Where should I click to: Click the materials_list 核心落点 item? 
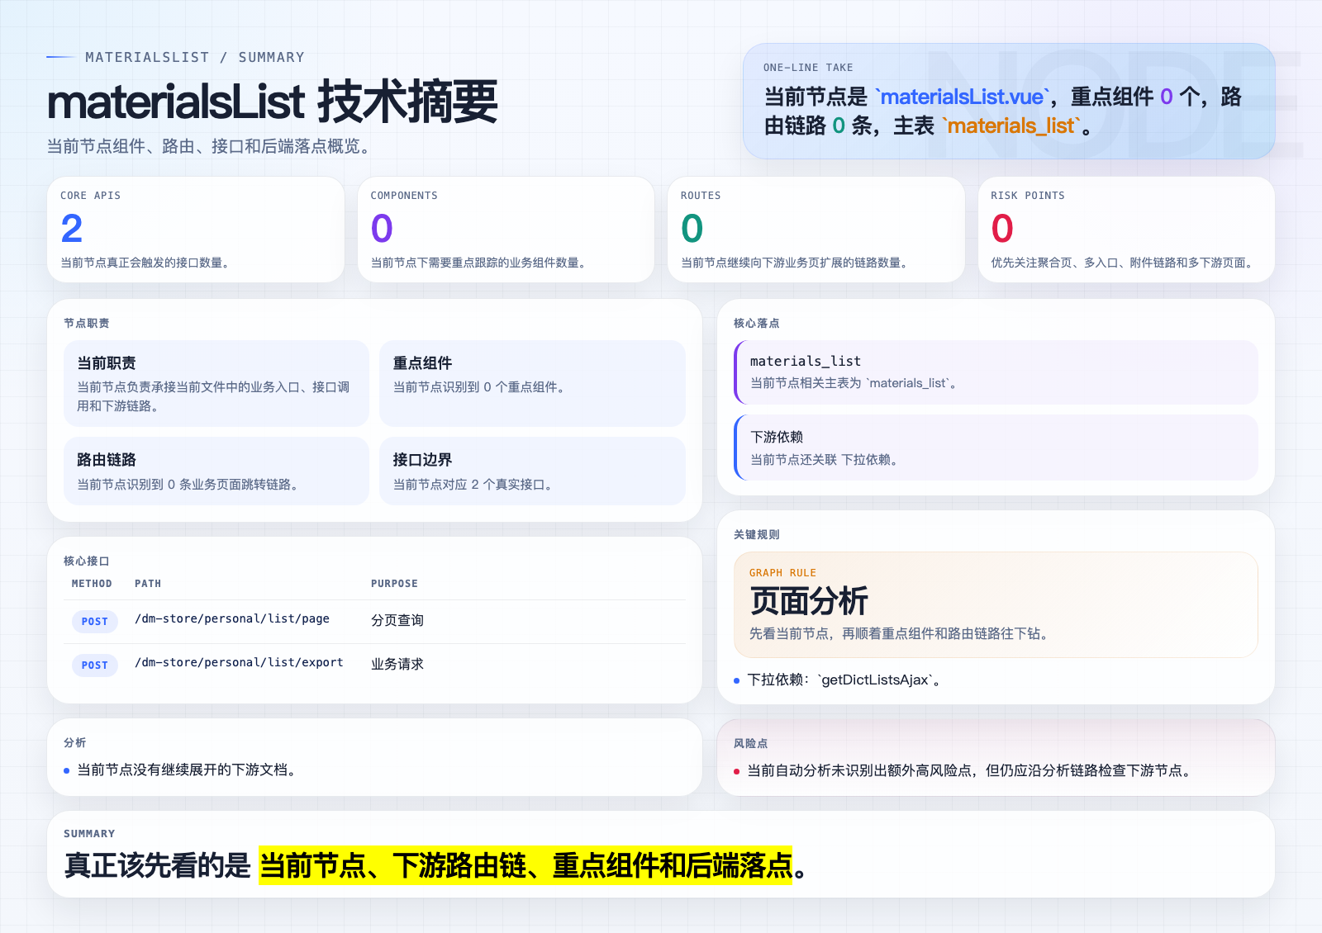[x=996, y=372]
